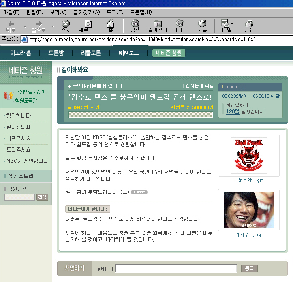
Task: Click the 등록 submit button
Action: pos(249,268)
